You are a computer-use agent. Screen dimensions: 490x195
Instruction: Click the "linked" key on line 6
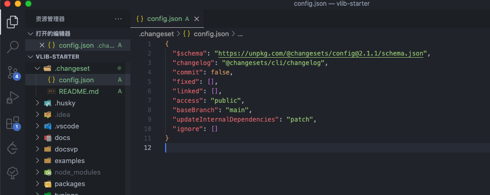click(x=188, y=91)
